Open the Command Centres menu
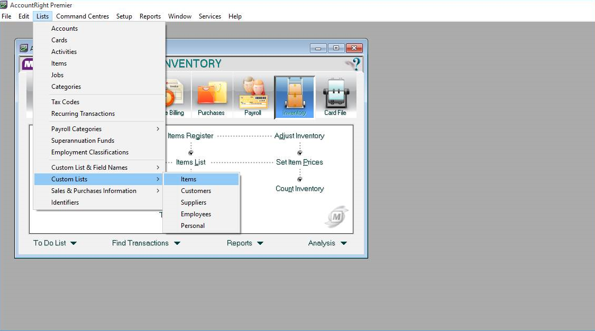Image resolution: width=595 pixels, height=331 pixels. pyautogui.click(x=83, y=16)
